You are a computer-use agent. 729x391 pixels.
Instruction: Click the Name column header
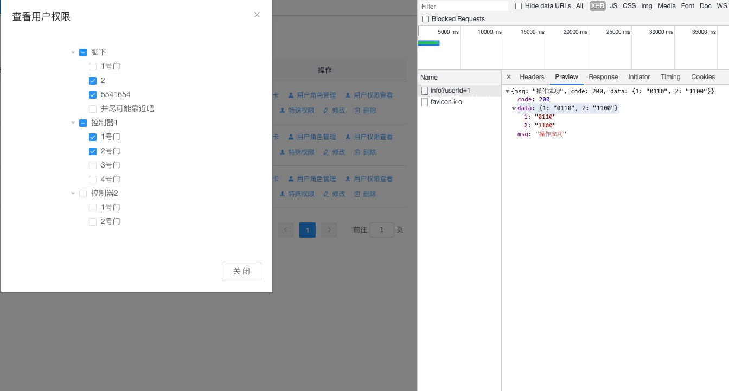pos(459,77)
